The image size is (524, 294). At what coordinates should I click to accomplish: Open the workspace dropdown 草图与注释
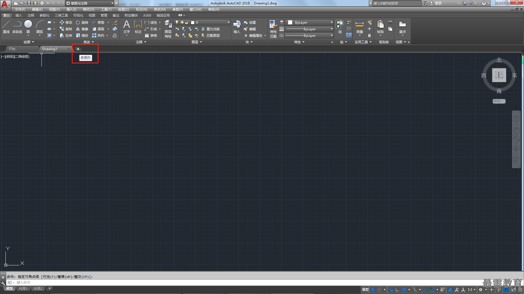[x=90, y=3]
